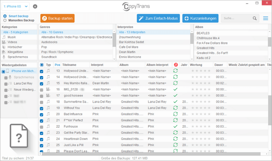Select Alle - 5 Kategorien entry
This screenshot has width=272, height=161.
point(19,32)
